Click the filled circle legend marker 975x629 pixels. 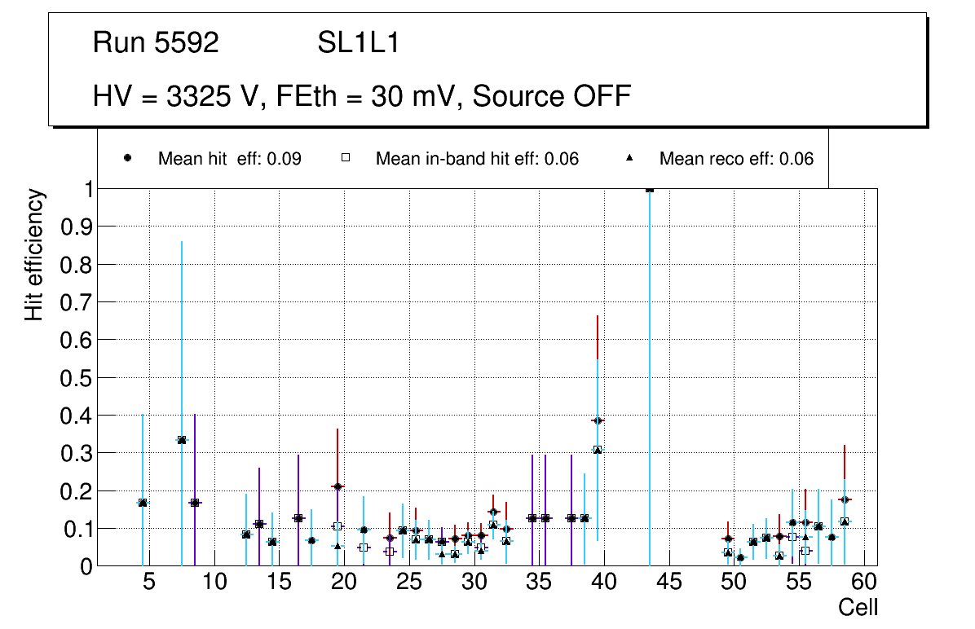tap(128, 158)
